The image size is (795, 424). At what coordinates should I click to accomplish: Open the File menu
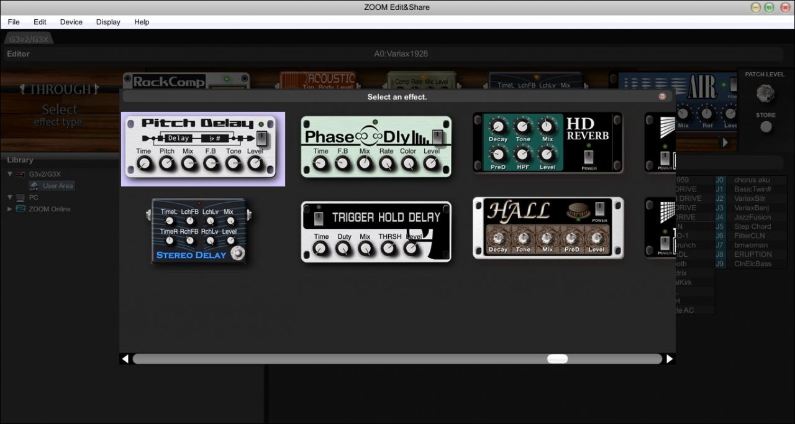[x=14, y=22]
